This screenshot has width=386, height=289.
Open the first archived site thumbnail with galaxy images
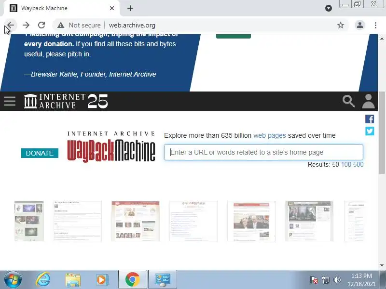click(x=29, y=221)
